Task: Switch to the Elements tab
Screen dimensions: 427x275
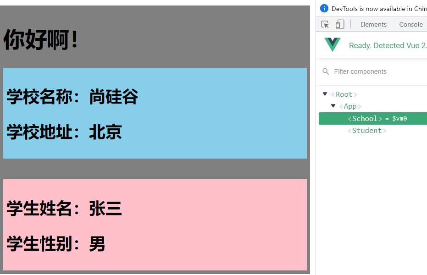Action: (373, 24)
